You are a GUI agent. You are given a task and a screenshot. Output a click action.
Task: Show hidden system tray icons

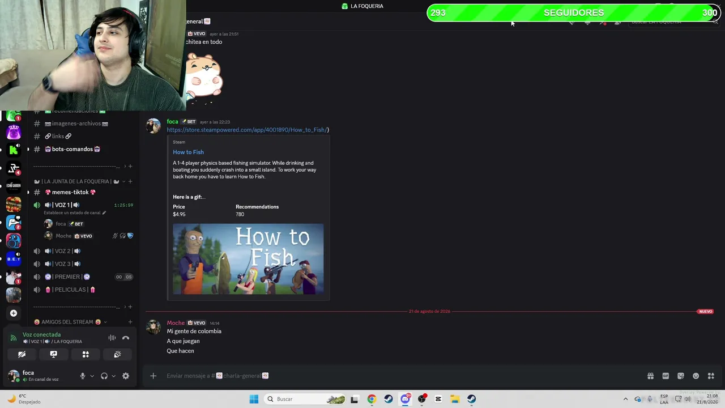pyautogui.click(x=625, y=399)
